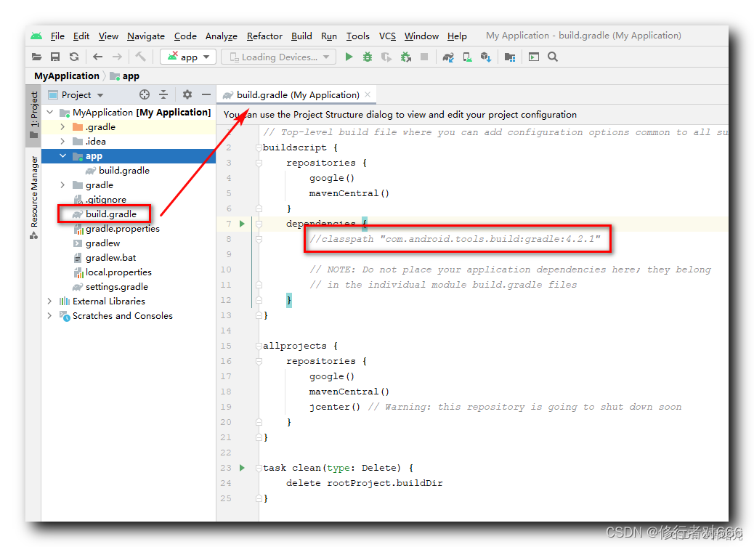Hide the Project tool window
This screenshot has height=547, width=754.
pos(206,94)
